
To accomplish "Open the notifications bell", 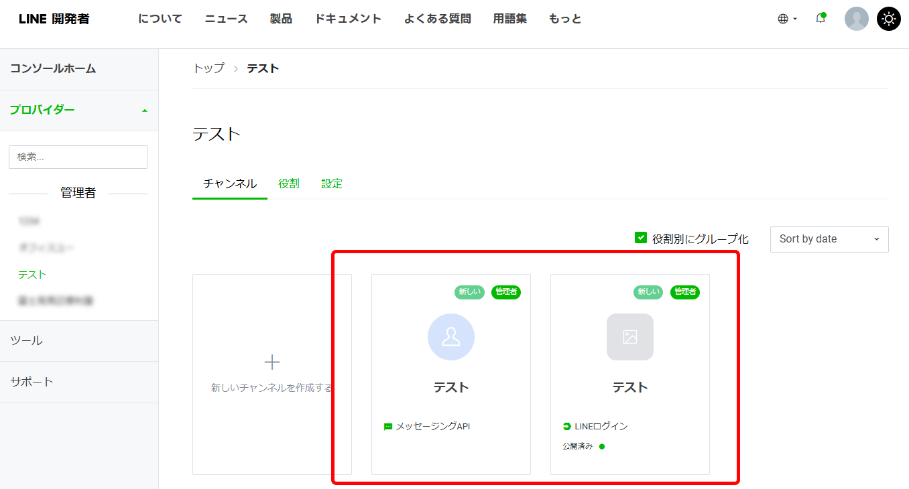I will [821, 19].
